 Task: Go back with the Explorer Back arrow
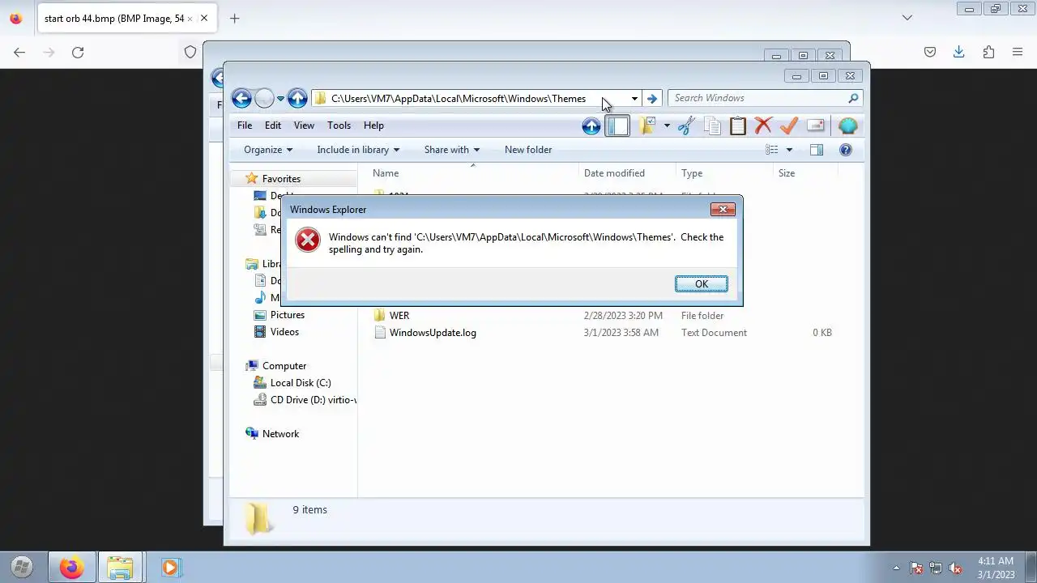pos(241,99)
